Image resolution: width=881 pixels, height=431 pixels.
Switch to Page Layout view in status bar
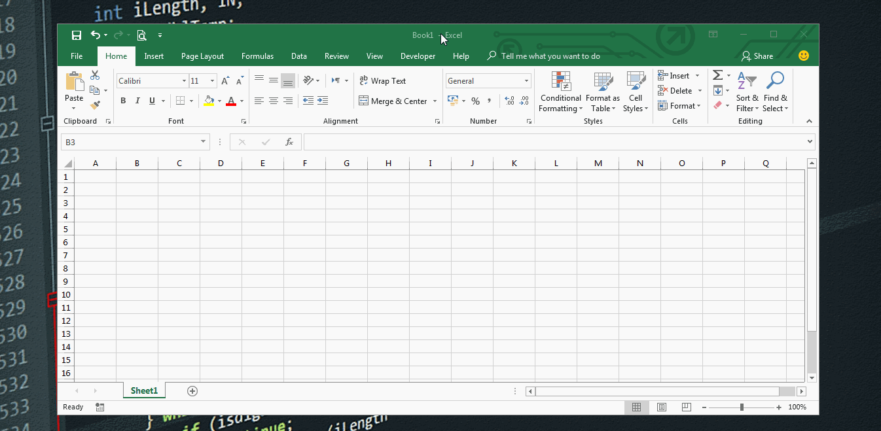click(662, 407)
